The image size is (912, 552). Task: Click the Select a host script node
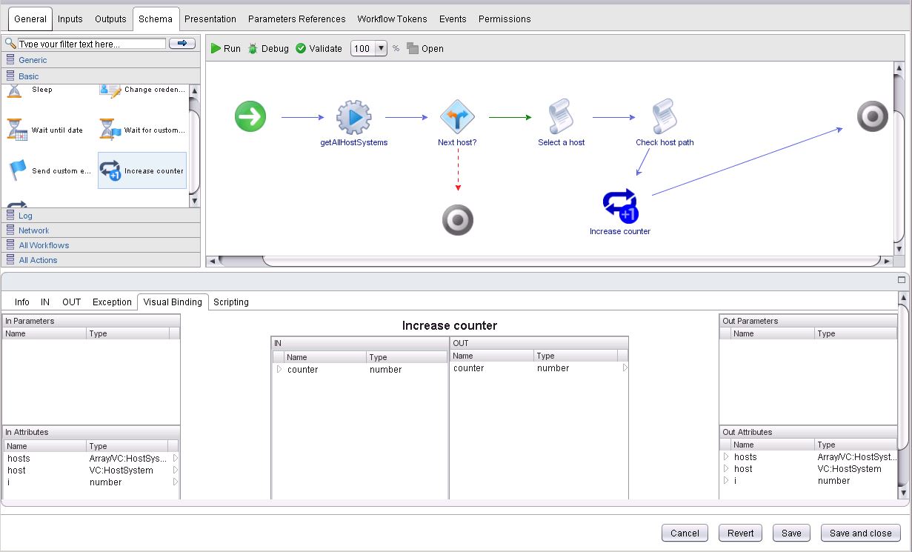pyautogui.click(x=561, y=118)
